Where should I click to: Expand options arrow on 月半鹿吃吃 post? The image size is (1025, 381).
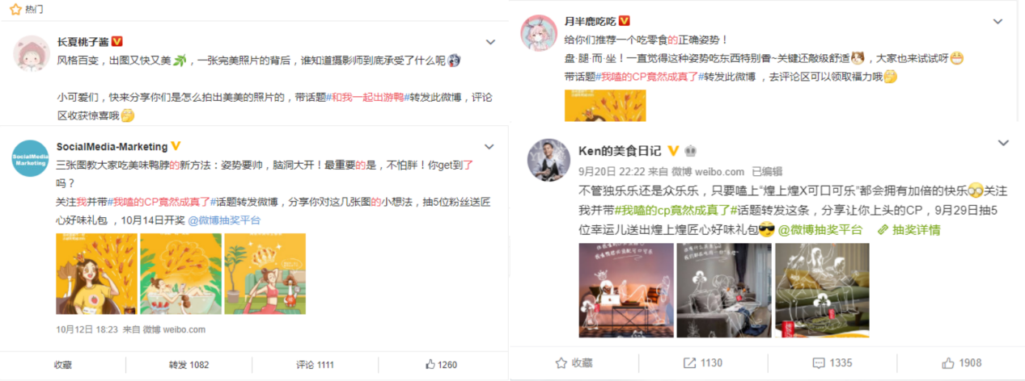1003,21
